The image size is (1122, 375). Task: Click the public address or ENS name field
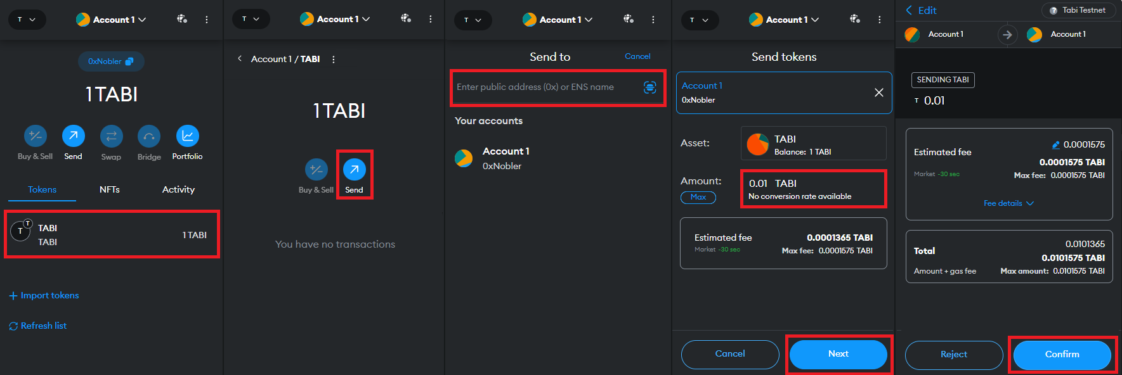tap(558, 87)
